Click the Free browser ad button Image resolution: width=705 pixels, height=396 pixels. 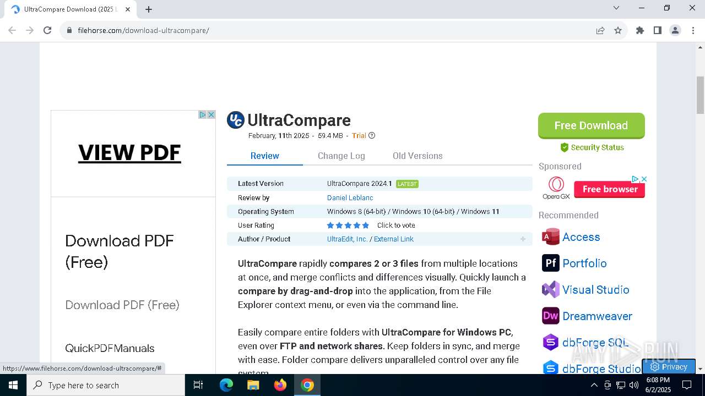click(610, 189)
